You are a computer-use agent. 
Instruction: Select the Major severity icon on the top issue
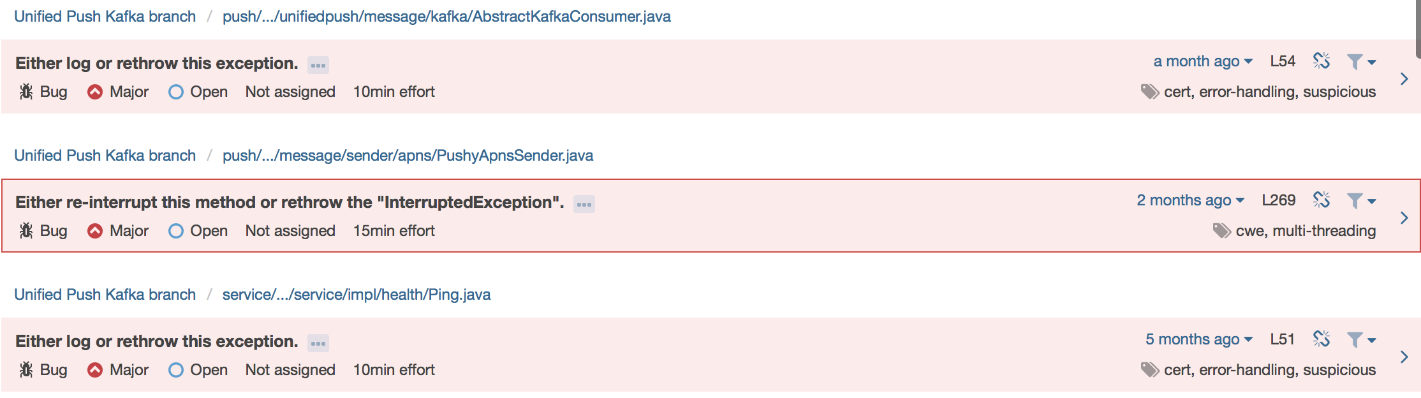[95, 91]
